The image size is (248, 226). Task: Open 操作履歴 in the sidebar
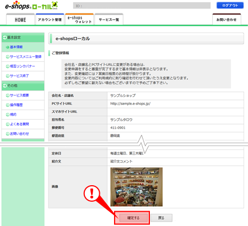click(16, 105)
